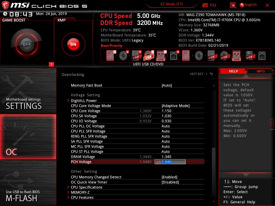Select the MC PLL SFR Voltage row
Screen dimensions: 275x206
pyautogui.click(x=137, y=146)
